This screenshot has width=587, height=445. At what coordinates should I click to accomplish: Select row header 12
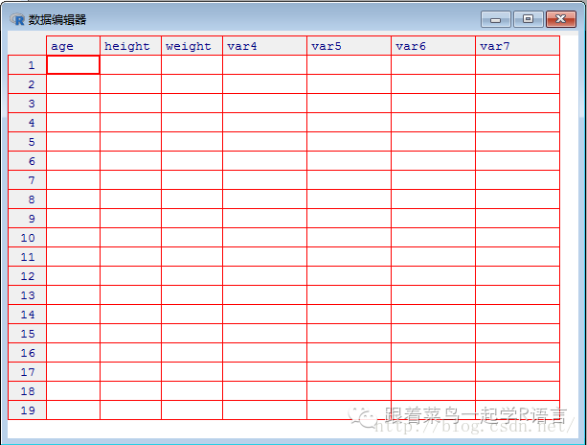(x=28, y=276)
